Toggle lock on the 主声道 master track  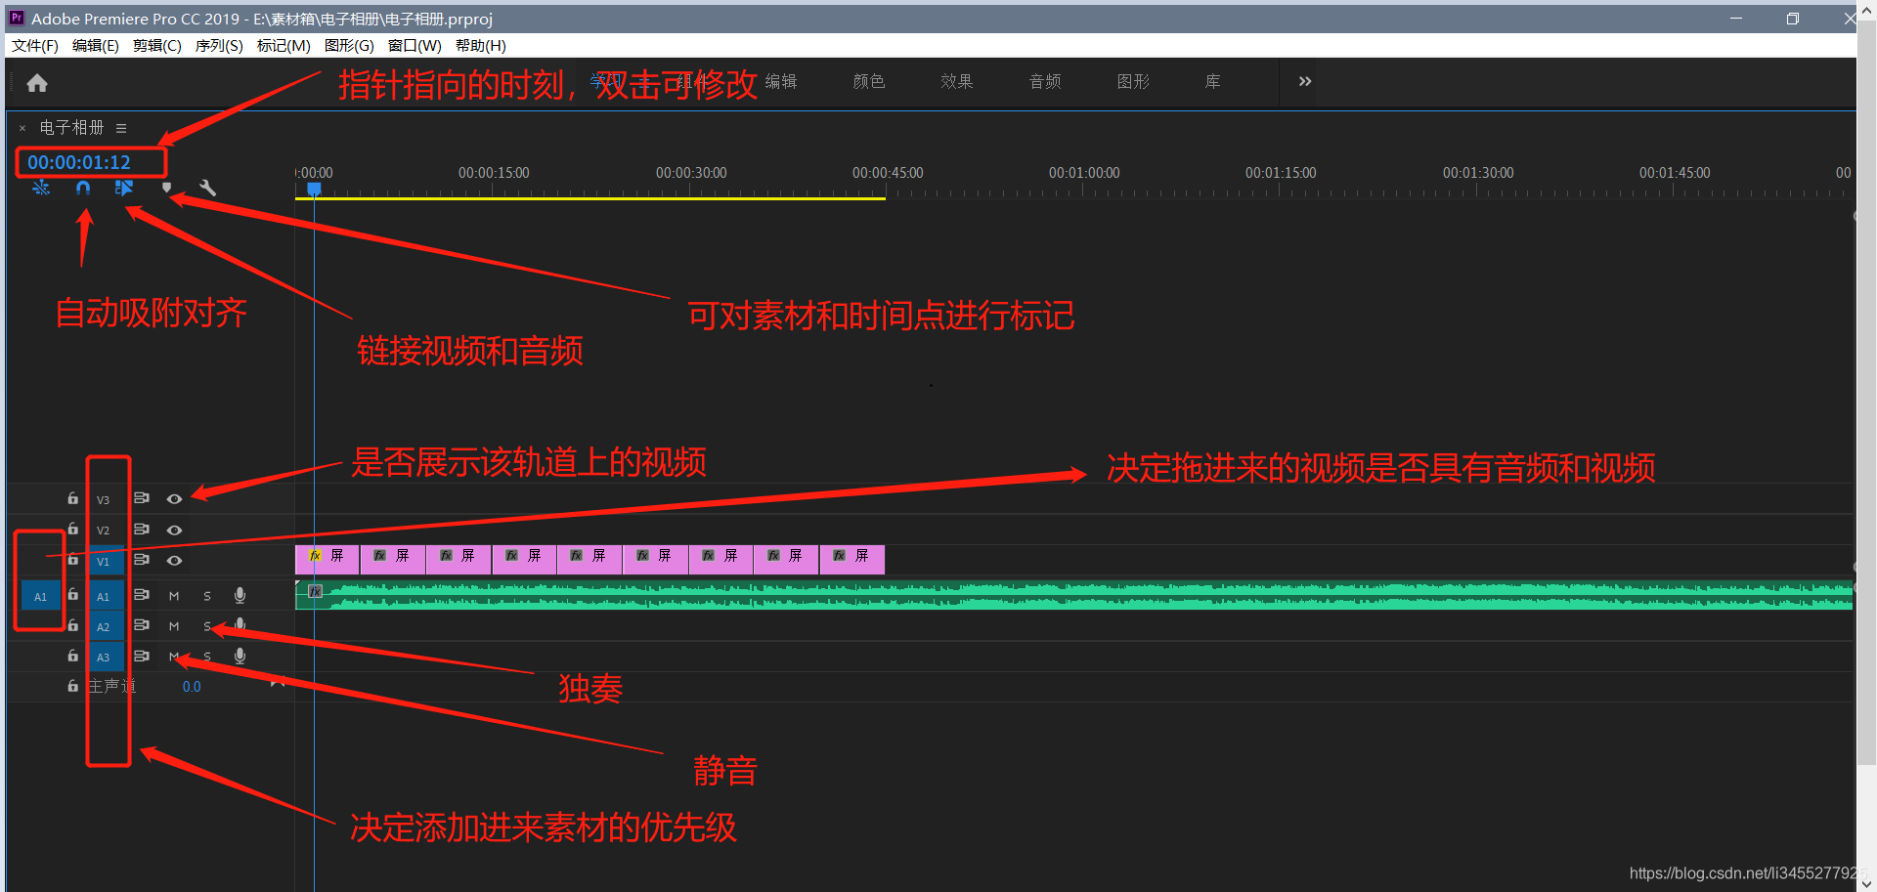click(x=72, y=686)
